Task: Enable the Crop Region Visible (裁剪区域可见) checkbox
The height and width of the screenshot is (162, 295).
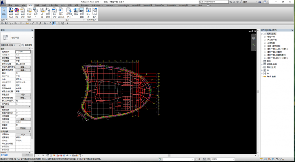Action: (17, 113)
